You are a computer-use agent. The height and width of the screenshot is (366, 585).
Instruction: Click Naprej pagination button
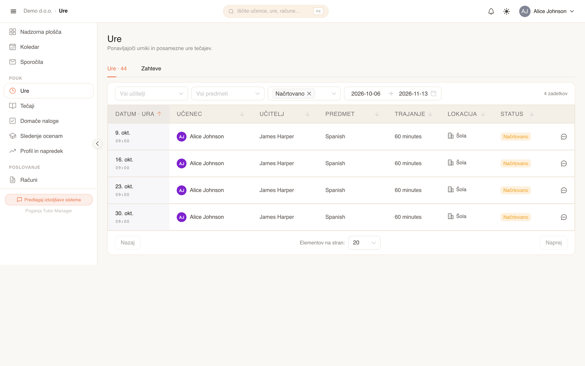pyautogui.click(x=553, y=243)
